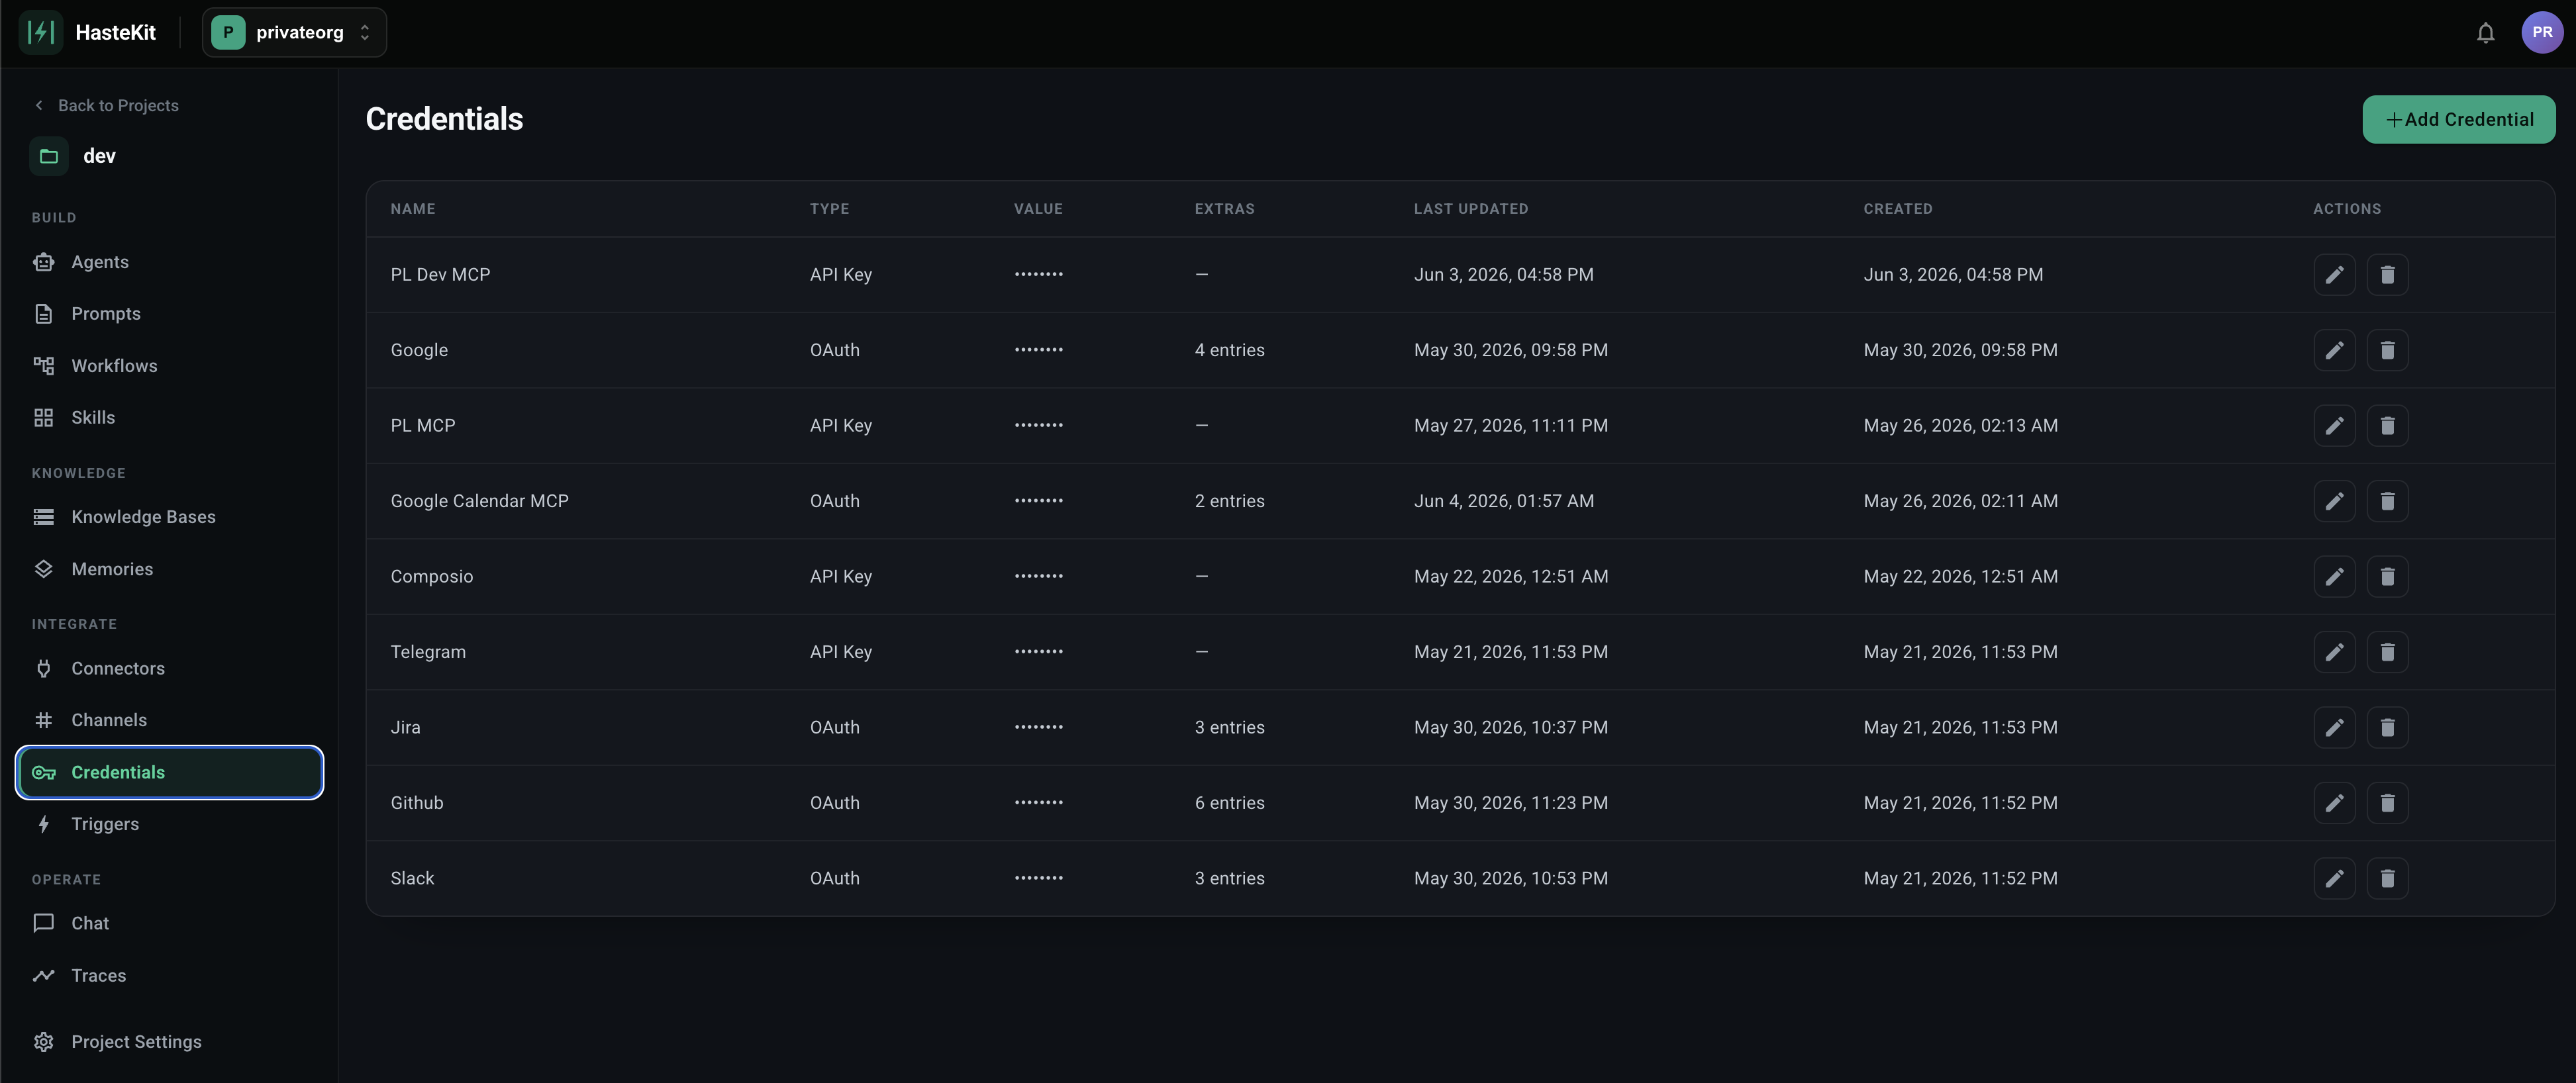Open Workflows in the sidebar
The width and height of the screenshot is (2576, 1083).
point(170,366)
